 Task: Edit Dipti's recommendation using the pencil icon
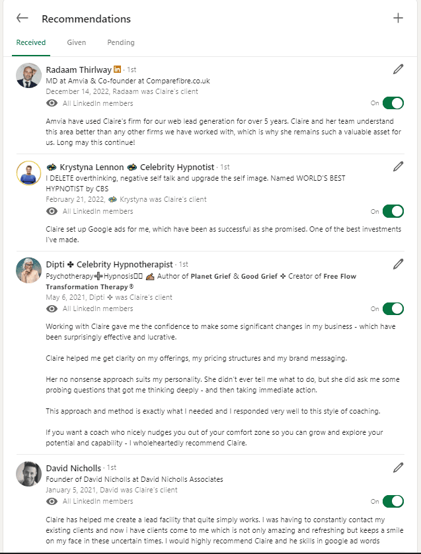click(398, 264)
